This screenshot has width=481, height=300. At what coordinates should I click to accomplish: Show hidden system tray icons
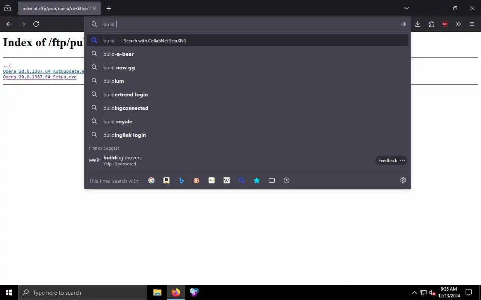tap(414, 292)
